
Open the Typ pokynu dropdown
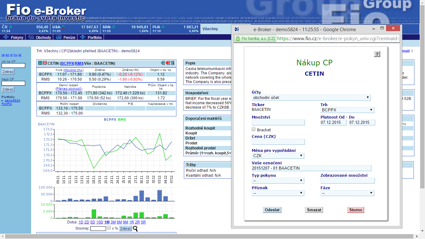coord(278,180)
